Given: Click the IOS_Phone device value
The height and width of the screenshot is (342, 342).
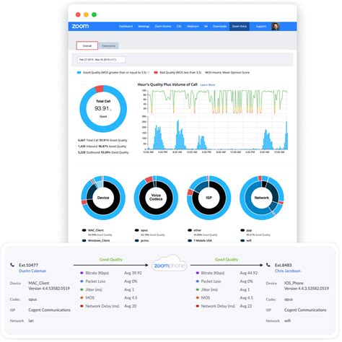Looking at the screenshot, I should point(294,283).
